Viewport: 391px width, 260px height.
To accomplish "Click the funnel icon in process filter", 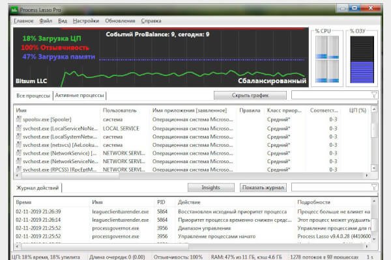I will tap(374, 95).
